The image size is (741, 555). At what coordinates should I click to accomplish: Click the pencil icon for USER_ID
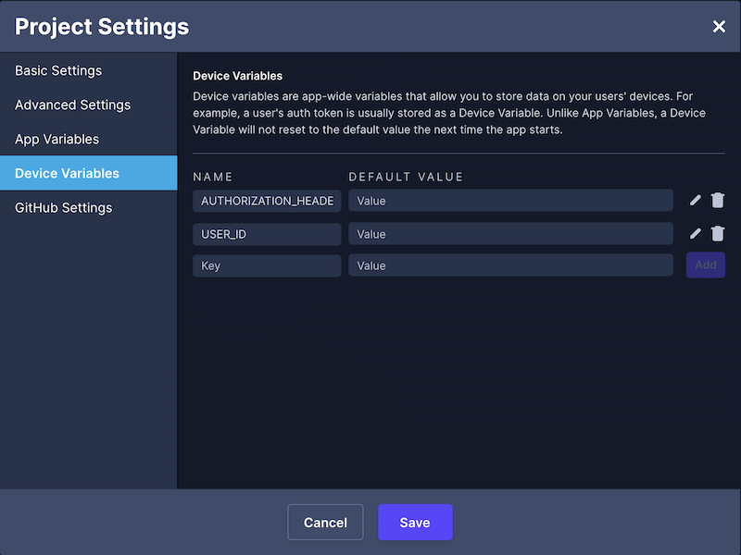(x=696, y=234)
